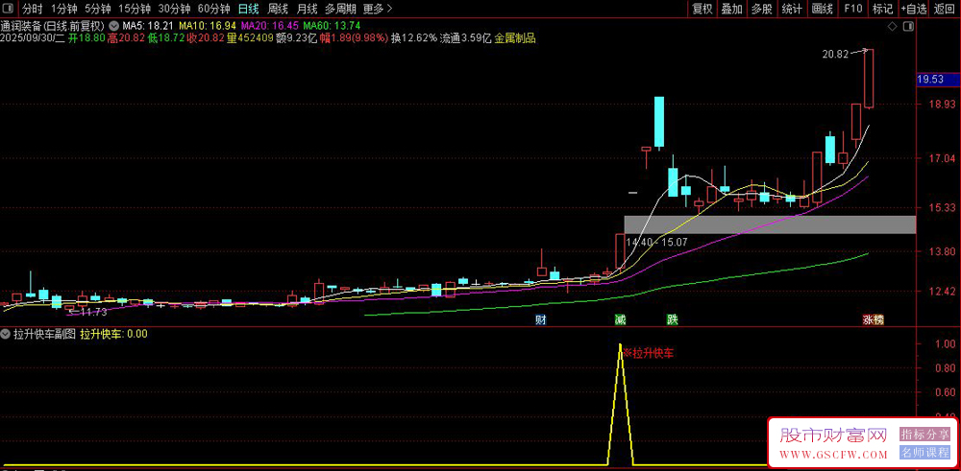
Task: Select the 1分钟 period tab
Action: [x=63, y=9]
